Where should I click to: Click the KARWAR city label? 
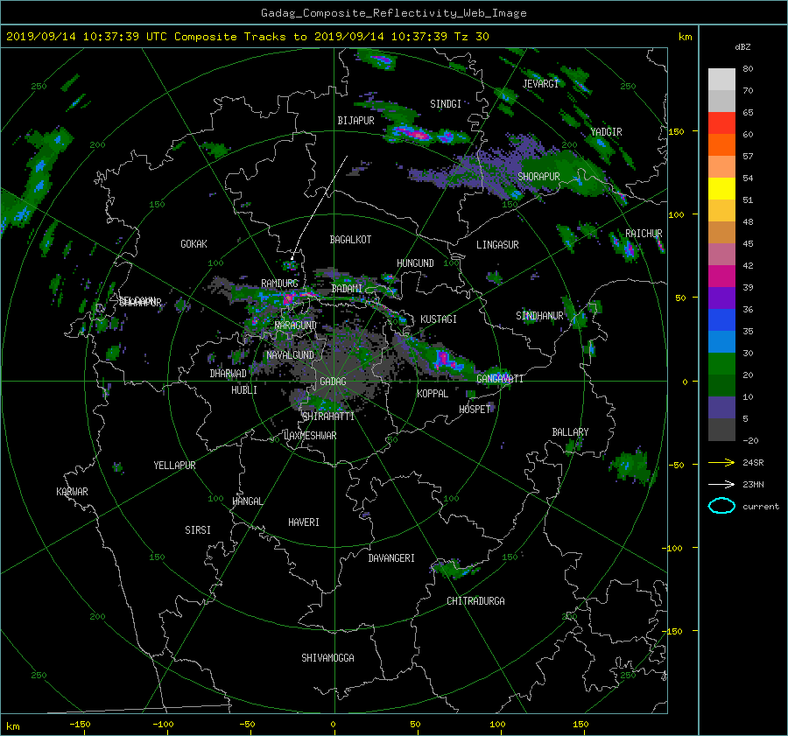pyautogui.click(x=72, y=492)
